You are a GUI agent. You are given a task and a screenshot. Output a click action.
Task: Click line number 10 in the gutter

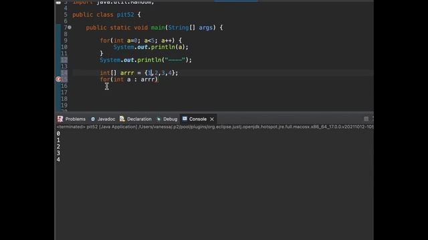[x=64, y=47]
